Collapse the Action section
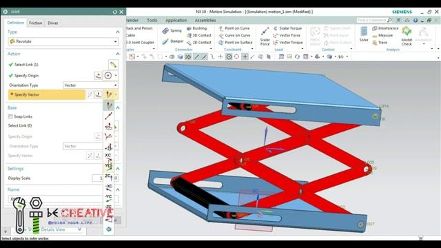 pos(118,54)
